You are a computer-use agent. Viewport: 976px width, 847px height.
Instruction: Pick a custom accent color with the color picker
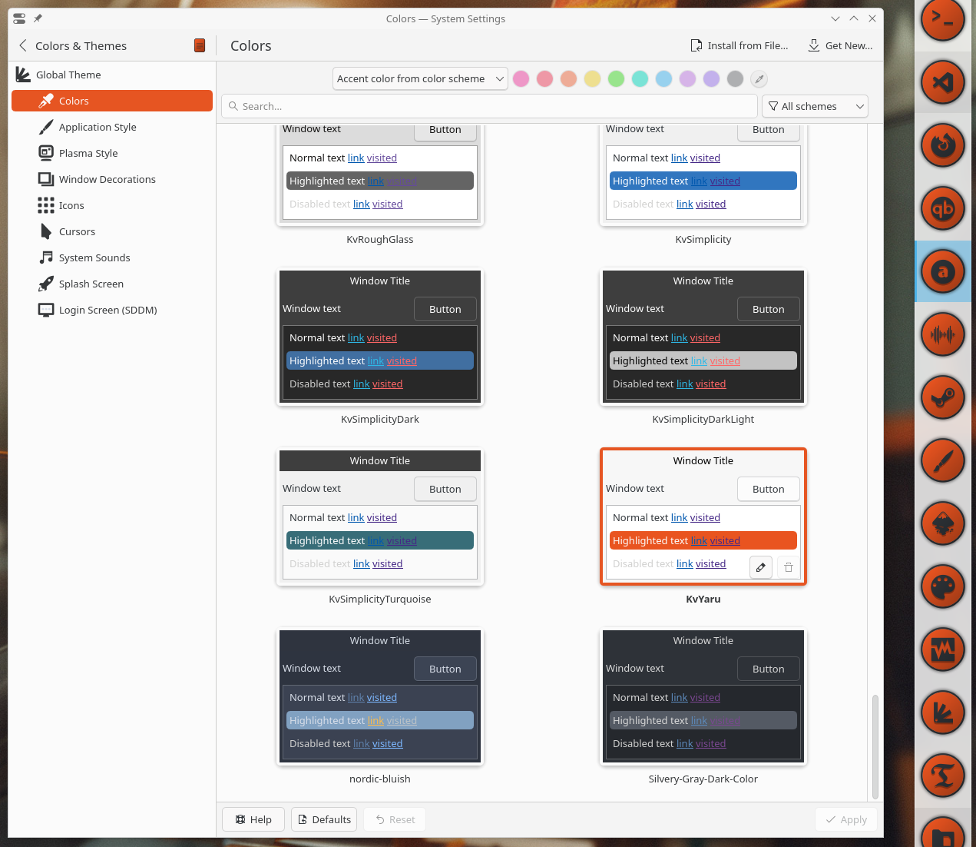pos(759,79)
